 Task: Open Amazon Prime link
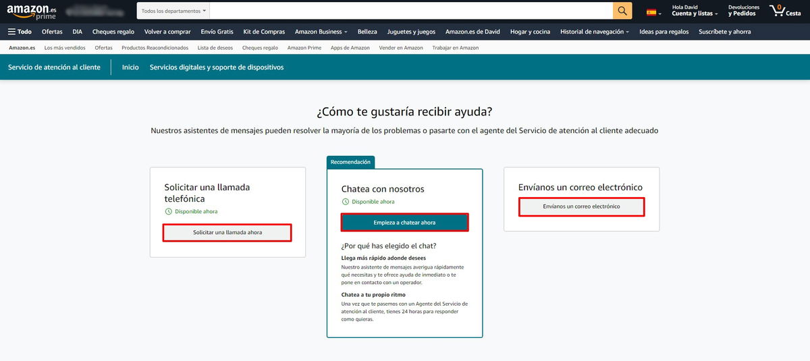pyautogui.click(x=304, y=48)
